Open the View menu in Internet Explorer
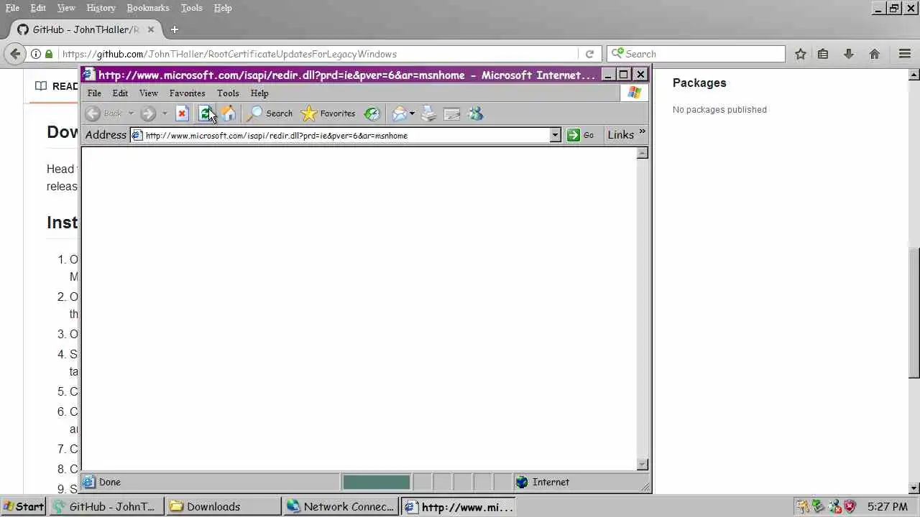Image resolution: width=920 pixels, height=517 pixels. (x=148, y=93)
